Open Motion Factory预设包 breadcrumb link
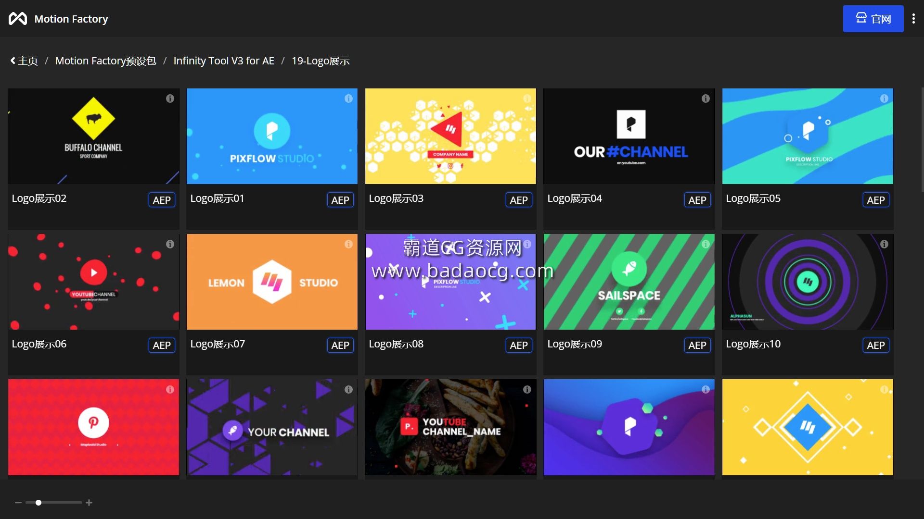The height and width of the screenshot is (519, 924). tap(105, 61)
